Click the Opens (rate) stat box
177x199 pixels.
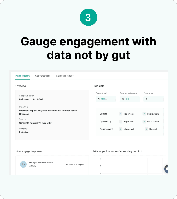click(105, 99)
